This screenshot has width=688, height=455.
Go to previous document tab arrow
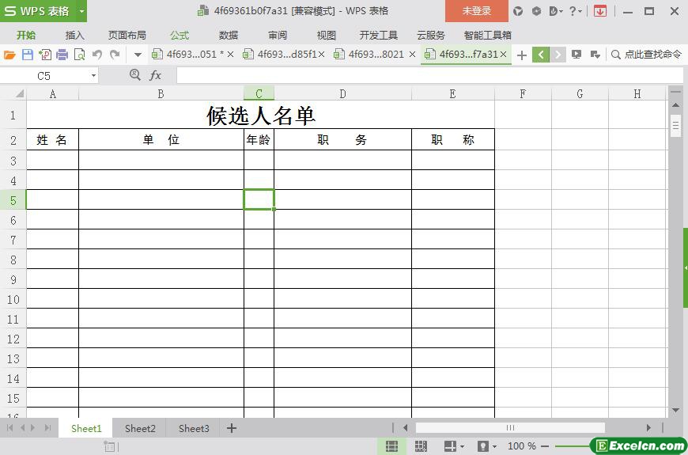(541, 55)
